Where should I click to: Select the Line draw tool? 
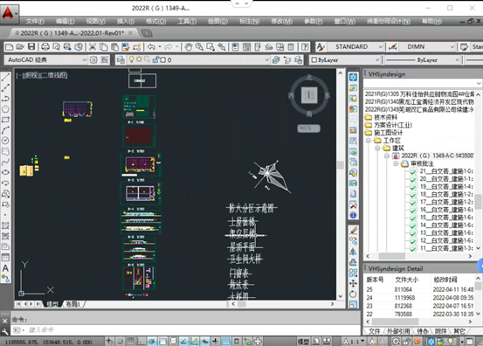[x=5, y=77]
